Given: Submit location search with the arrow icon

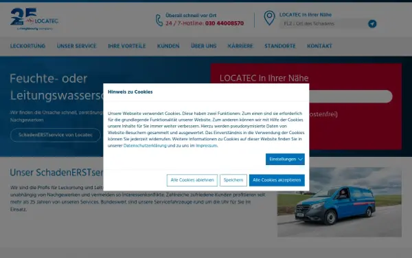Looking at the screenshot, I should [x=372, y=23].
